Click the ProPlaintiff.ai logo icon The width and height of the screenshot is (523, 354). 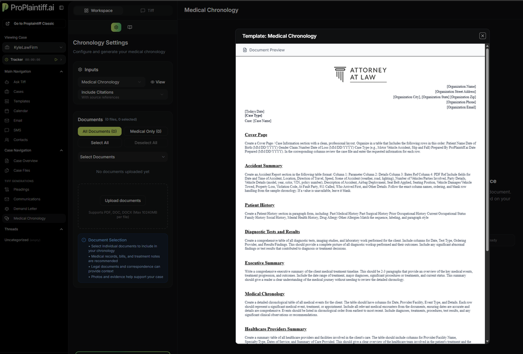click(5, 7)
